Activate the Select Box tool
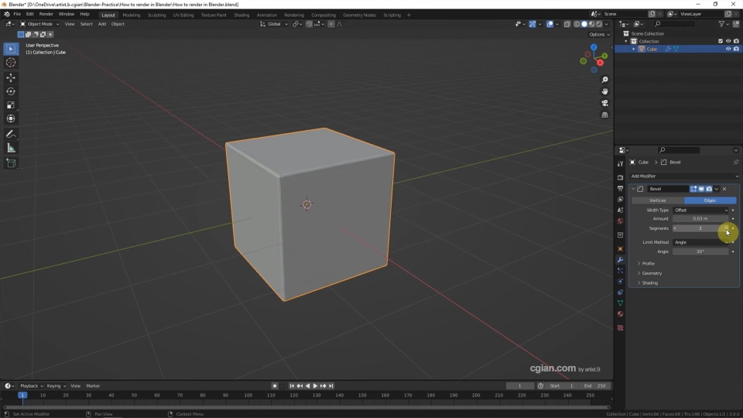The width and height of the screenshot is (743, 418). click(x=10, y=48)
